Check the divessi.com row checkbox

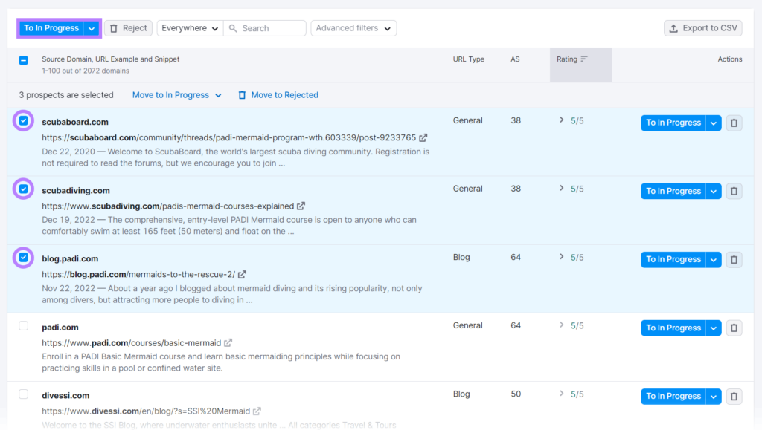click(x=23, y=394)
